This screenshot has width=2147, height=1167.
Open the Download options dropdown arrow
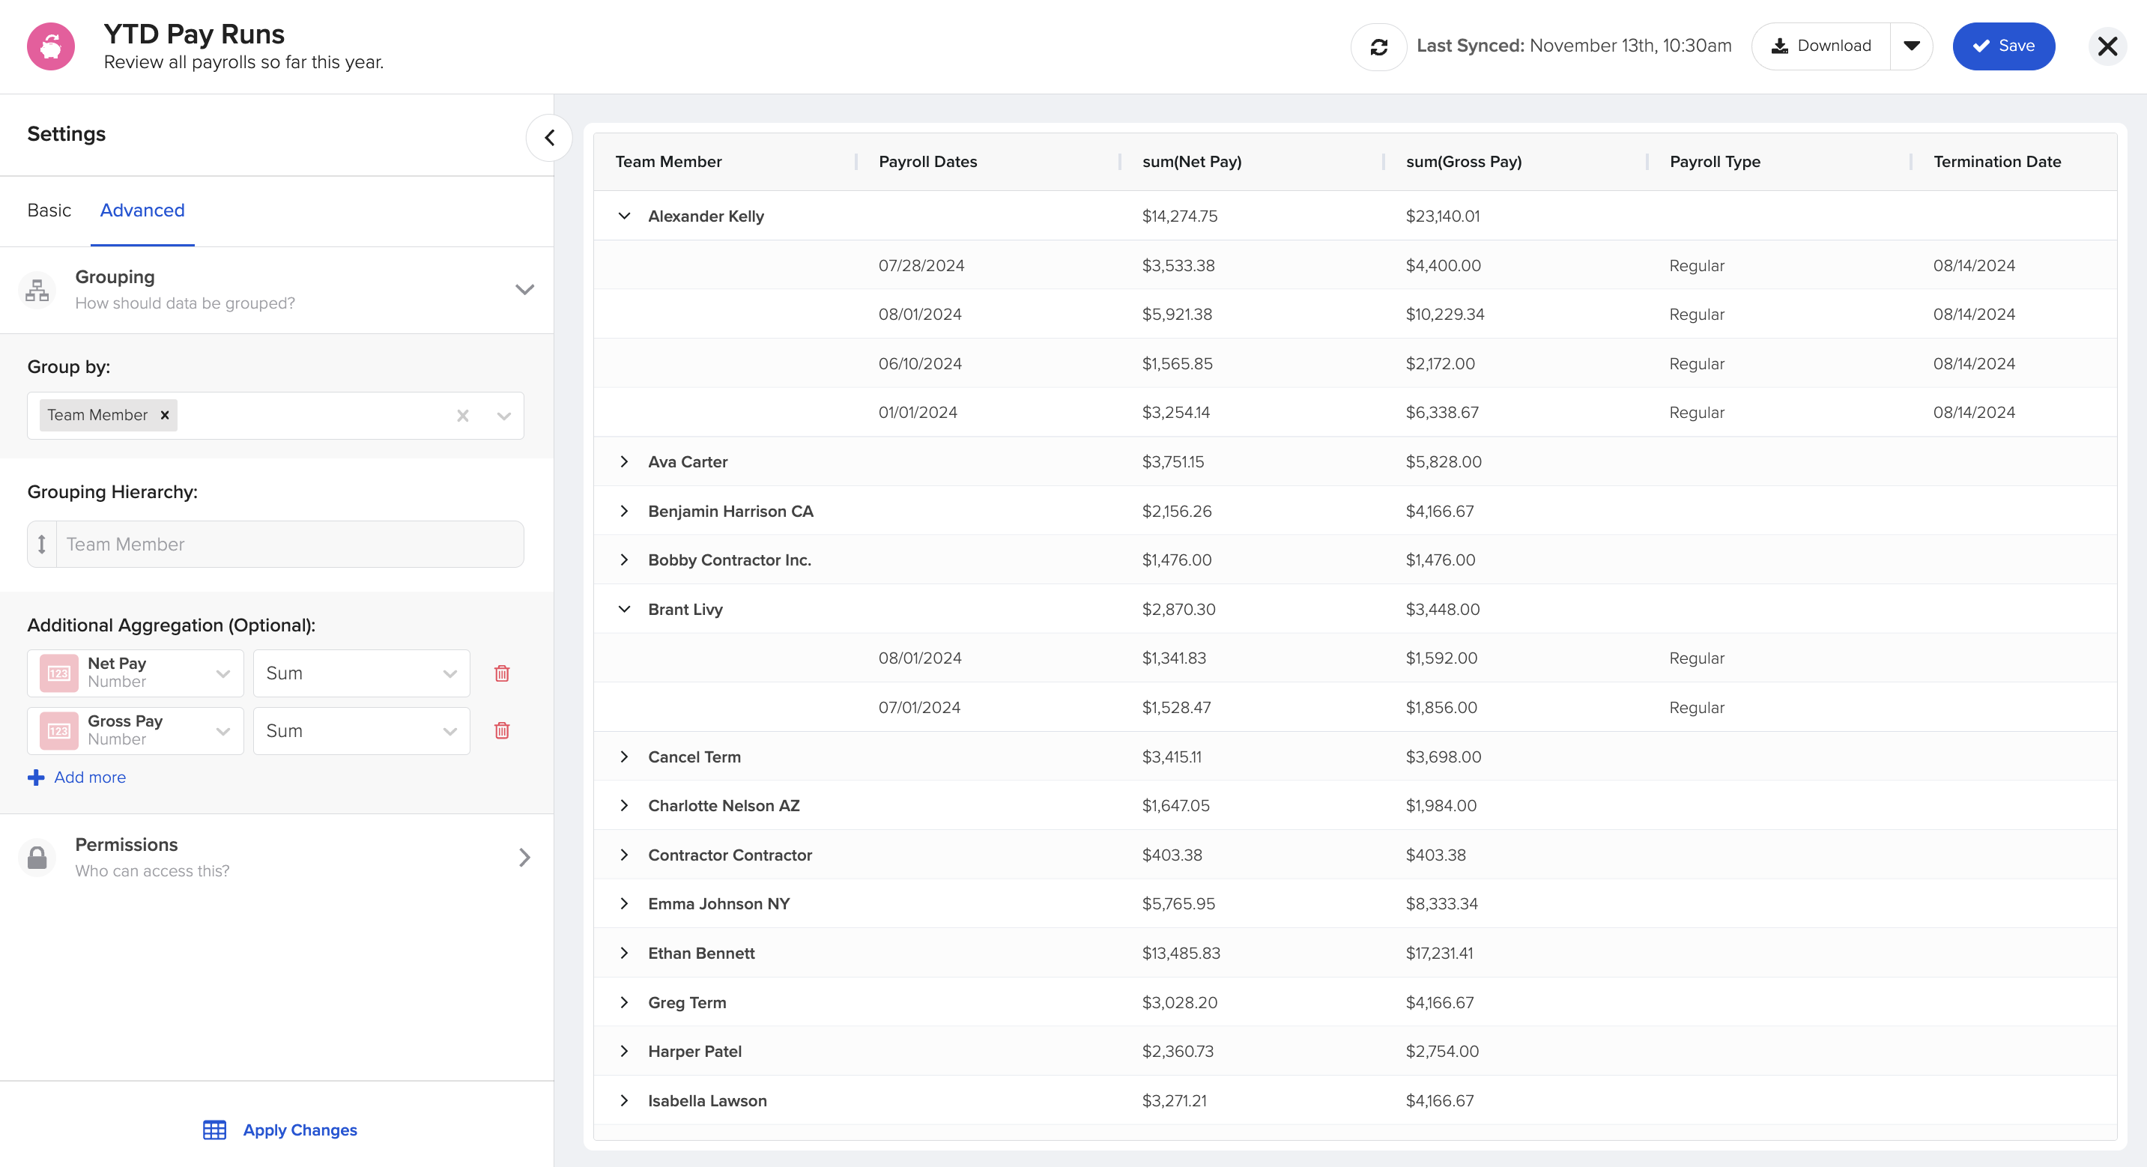tap(1912, 46)
